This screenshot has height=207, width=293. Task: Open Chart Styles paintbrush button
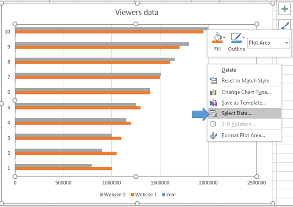coord(285,26)
